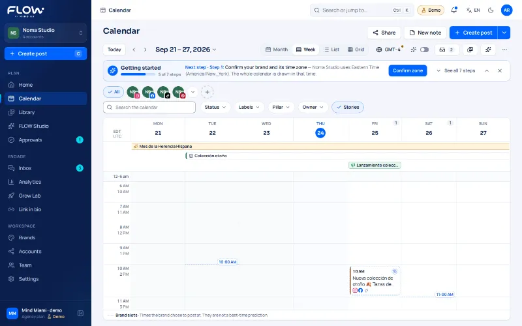Open Link in bio
522x326 pixels.
(x=46, y=209)
